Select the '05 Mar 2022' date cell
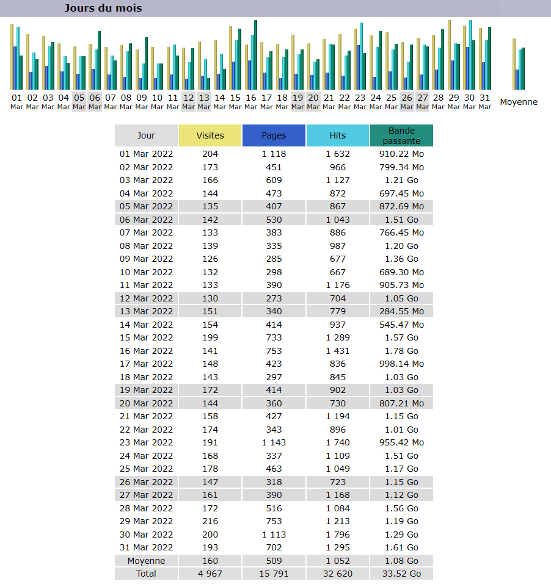The image size is (551, 587). point(146,206)
